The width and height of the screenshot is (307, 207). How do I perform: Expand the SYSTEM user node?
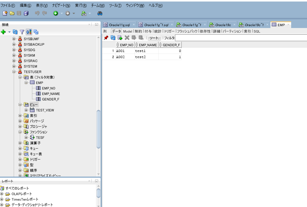[14, 66]
